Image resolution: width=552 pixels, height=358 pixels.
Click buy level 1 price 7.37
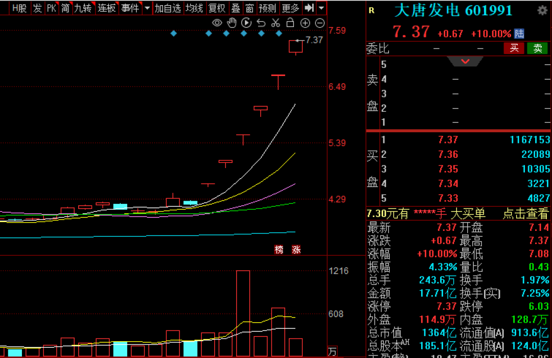click(448, 139)
